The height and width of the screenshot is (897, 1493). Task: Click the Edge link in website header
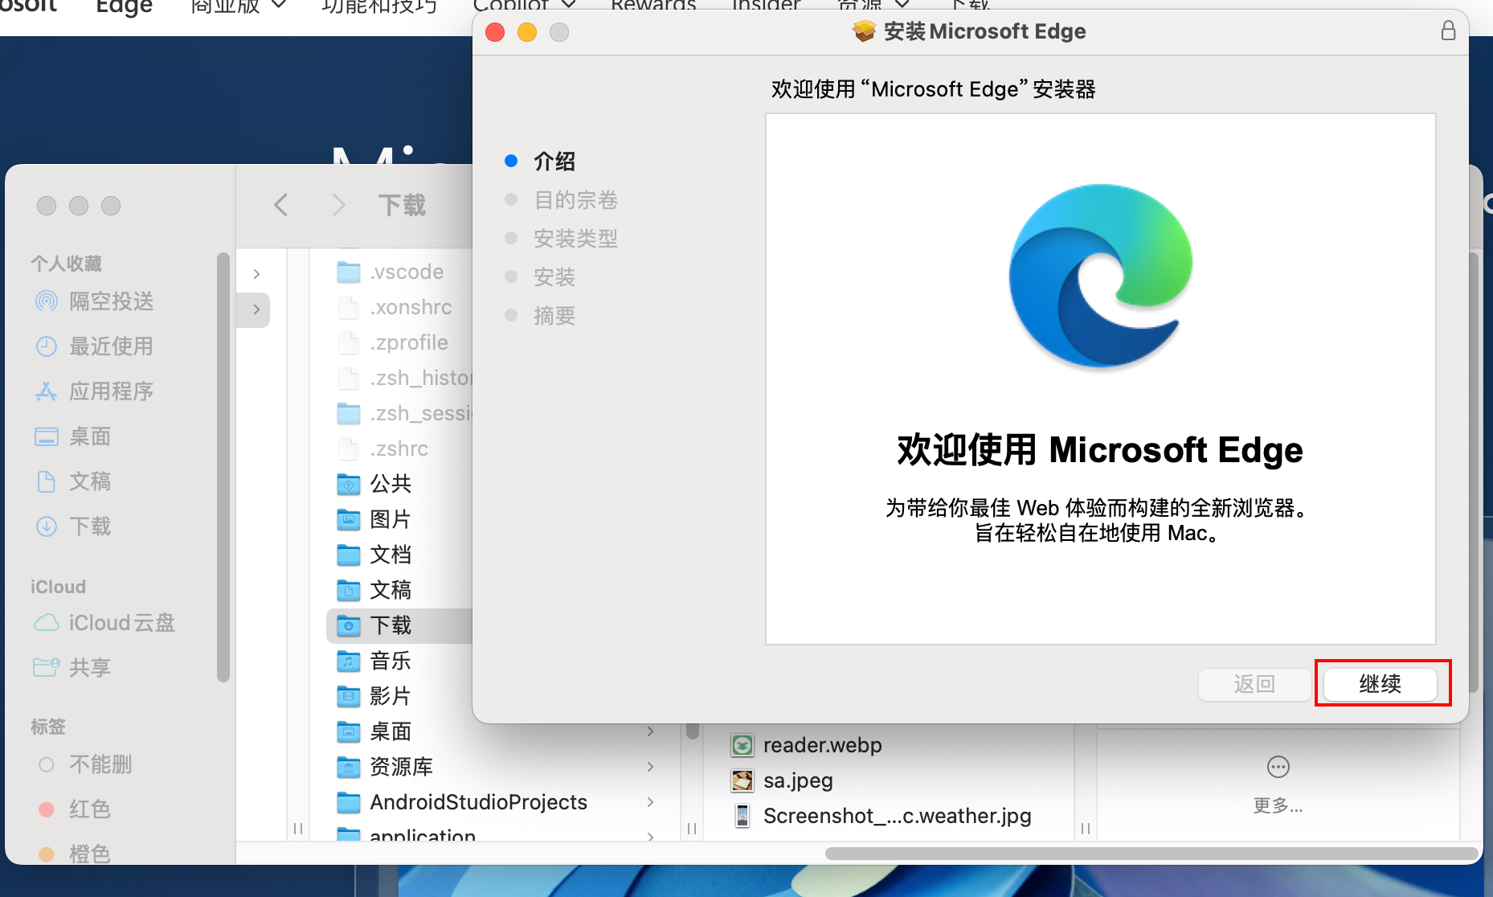124,6
